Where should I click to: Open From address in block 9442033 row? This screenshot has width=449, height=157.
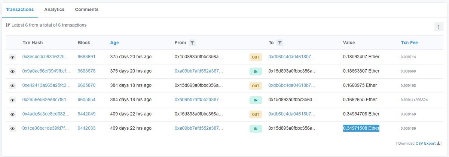pos(199,128)
